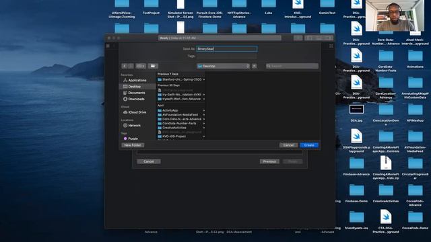Select Downloads in the sidebar
Viewport: 431px width, 242px height.
(137, 99)
